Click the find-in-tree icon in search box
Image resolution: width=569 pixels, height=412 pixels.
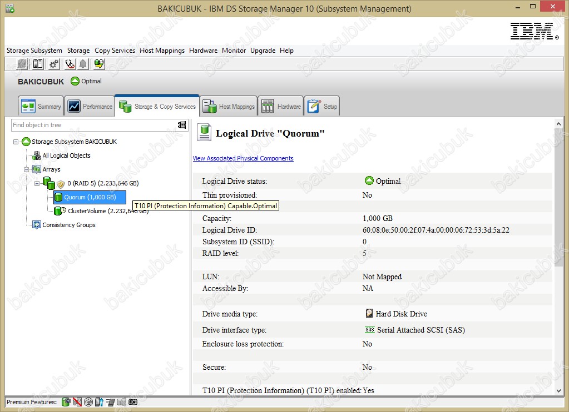pyautogui.click(x=182, y=125)
